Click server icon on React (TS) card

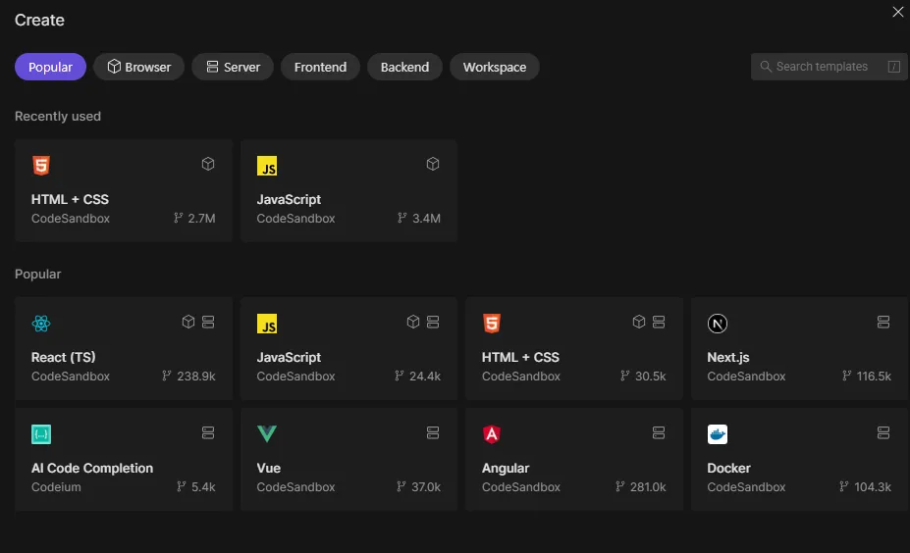tap(208, 322)
